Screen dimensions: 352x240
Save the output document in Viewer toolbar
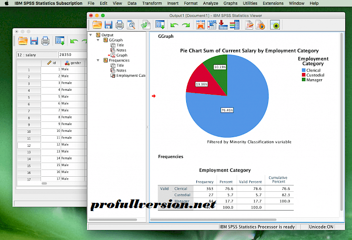tap(108, 25)
